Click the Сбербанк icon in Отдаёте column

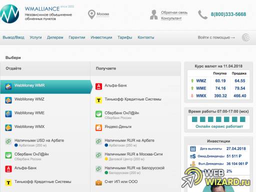8,155
